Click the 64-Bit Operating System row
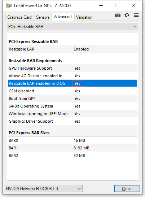This screenshot has width=145, height=197. coord(72,106)
